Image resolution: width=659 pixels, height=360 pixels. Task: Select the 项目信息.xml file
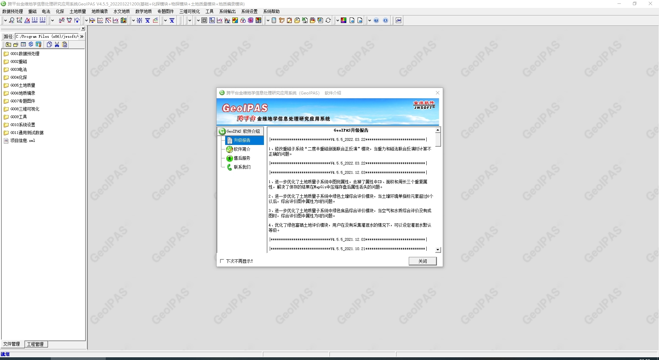click(20, 141)
